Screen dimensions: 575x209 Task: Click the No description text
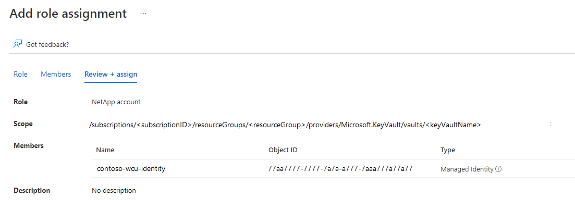114,191
